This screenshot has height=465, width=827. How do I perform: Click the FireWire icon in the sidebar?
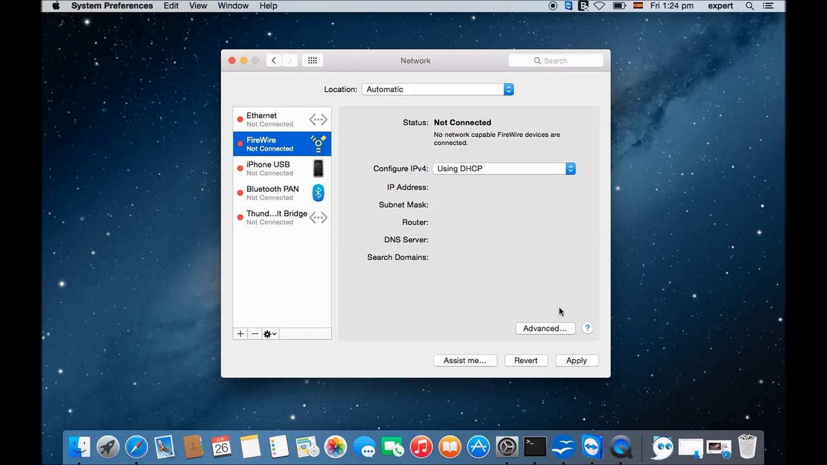(x=318, y=143)
